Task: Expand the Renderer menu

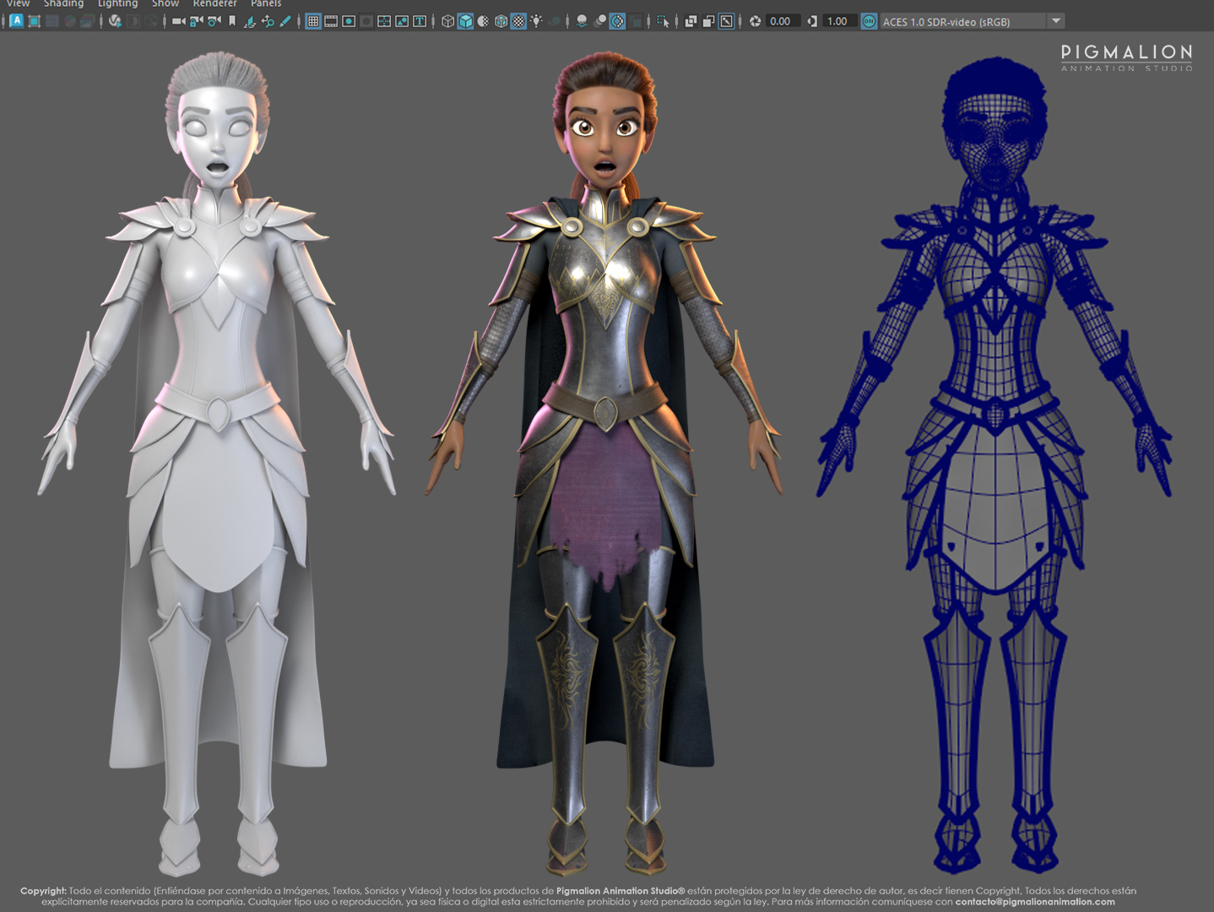Action: tap(214, 4)
